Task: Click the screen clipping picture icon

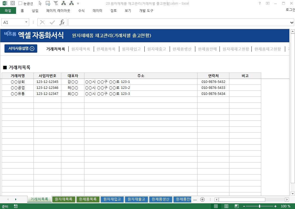Action: click(48, 3)
